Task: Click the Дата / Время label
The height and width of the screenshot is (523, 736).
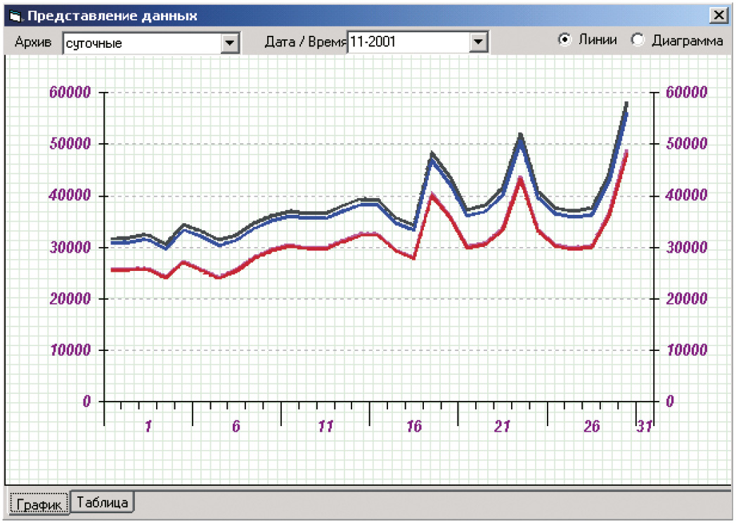Action: click(x=305, y=41)
